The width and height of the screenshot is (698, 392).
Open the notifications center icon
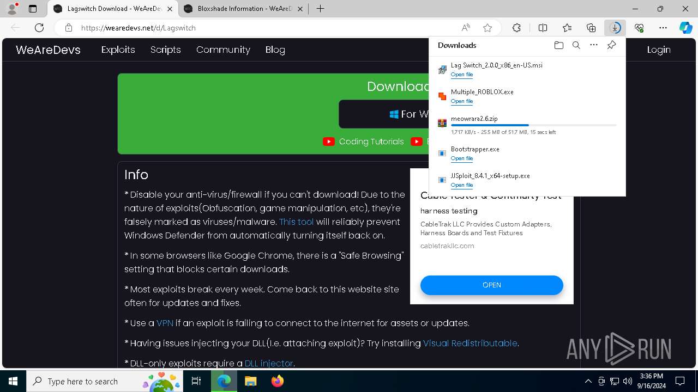click(680, 381)
